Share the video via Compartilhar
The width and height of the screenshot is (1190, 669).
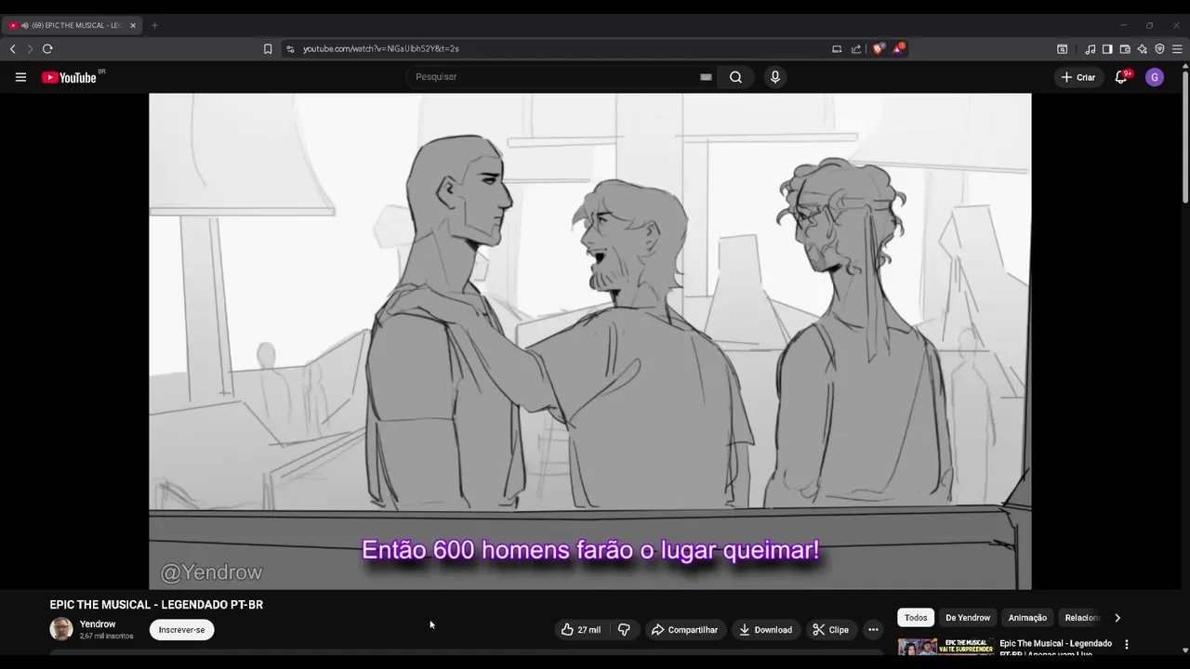(684, 630)
